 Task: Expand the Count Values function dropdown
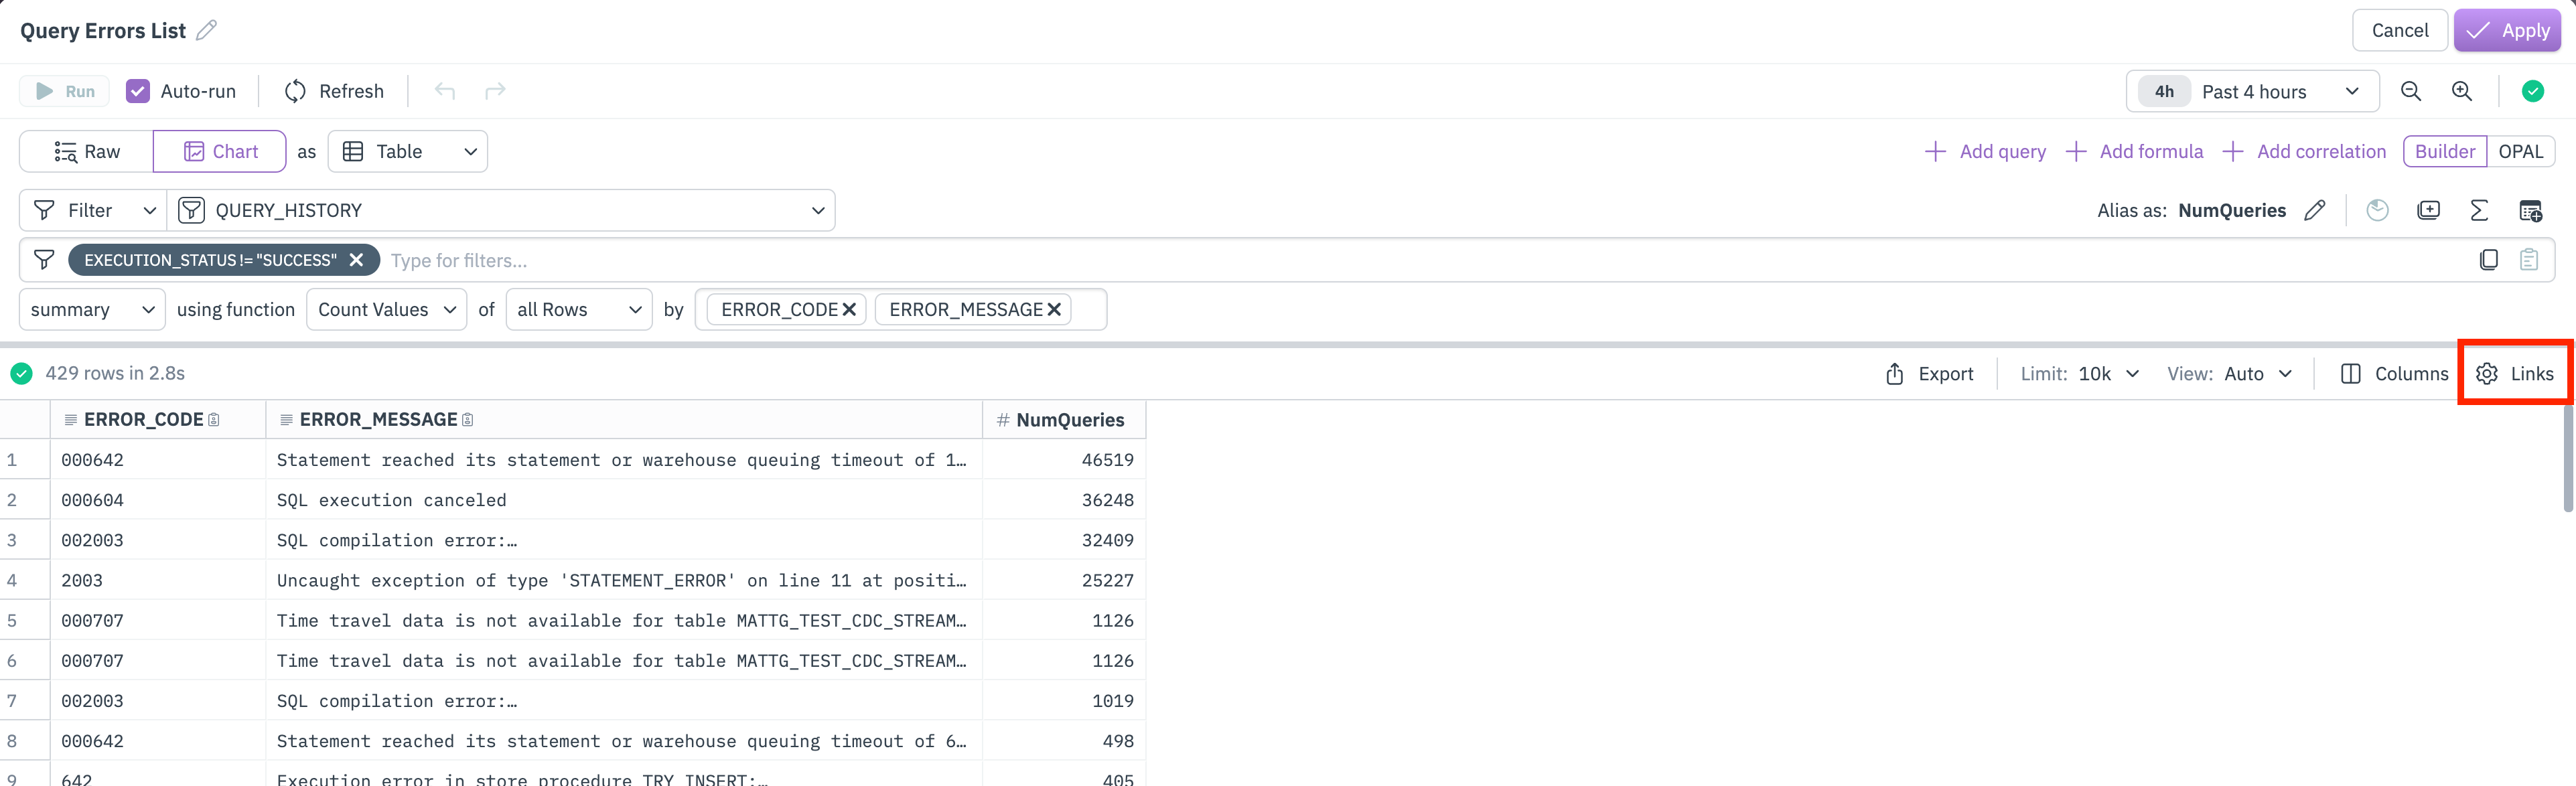[x=386, y=309]
